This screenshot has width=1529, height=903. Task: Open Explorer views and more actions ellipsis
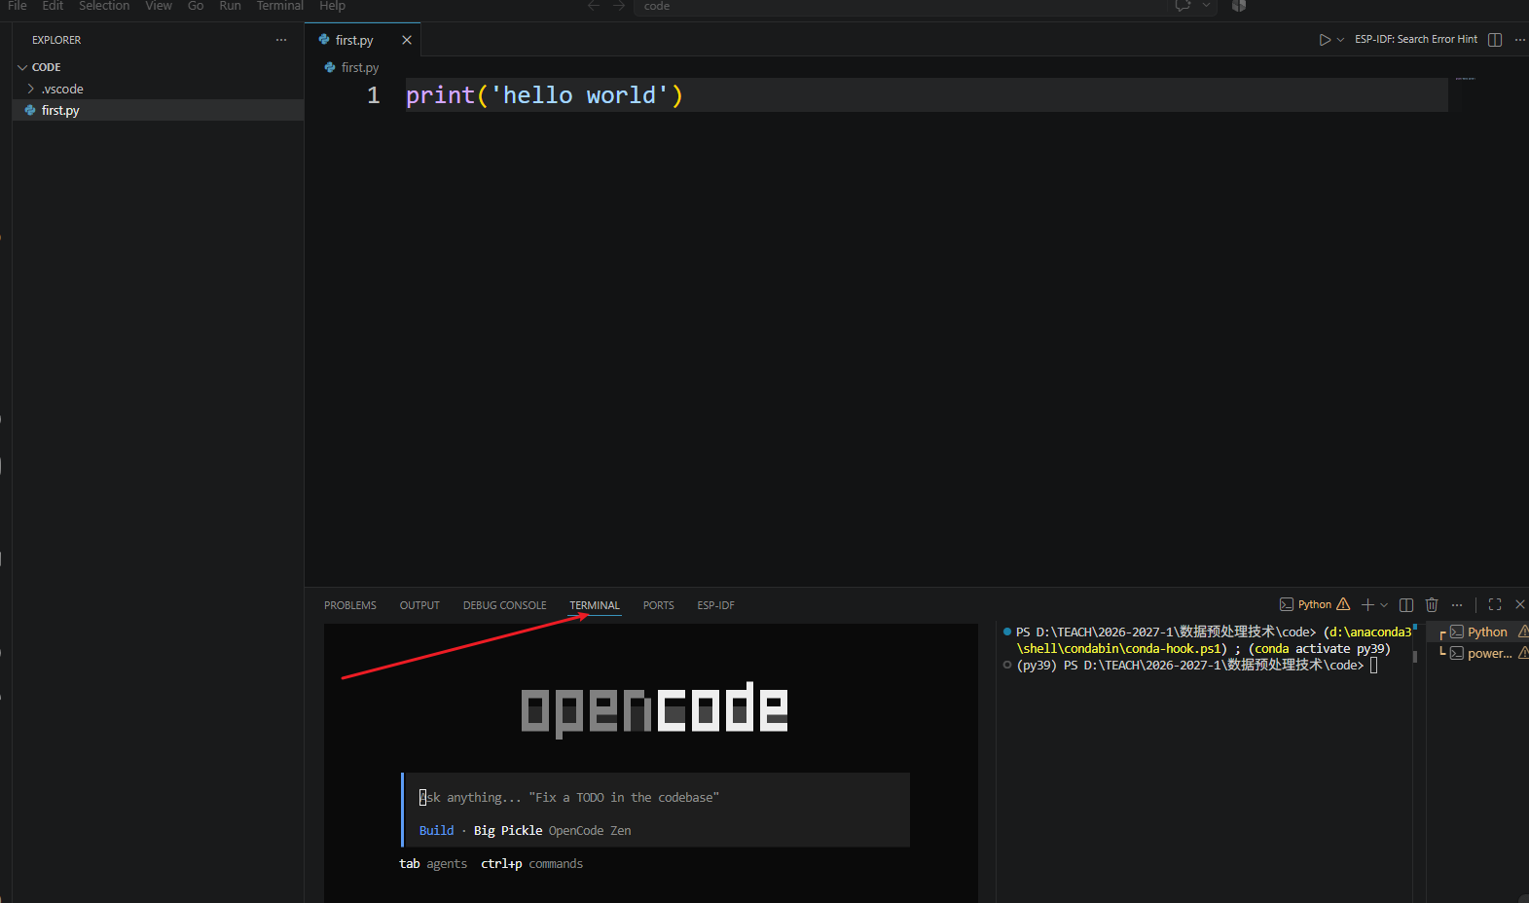(281, 40)
